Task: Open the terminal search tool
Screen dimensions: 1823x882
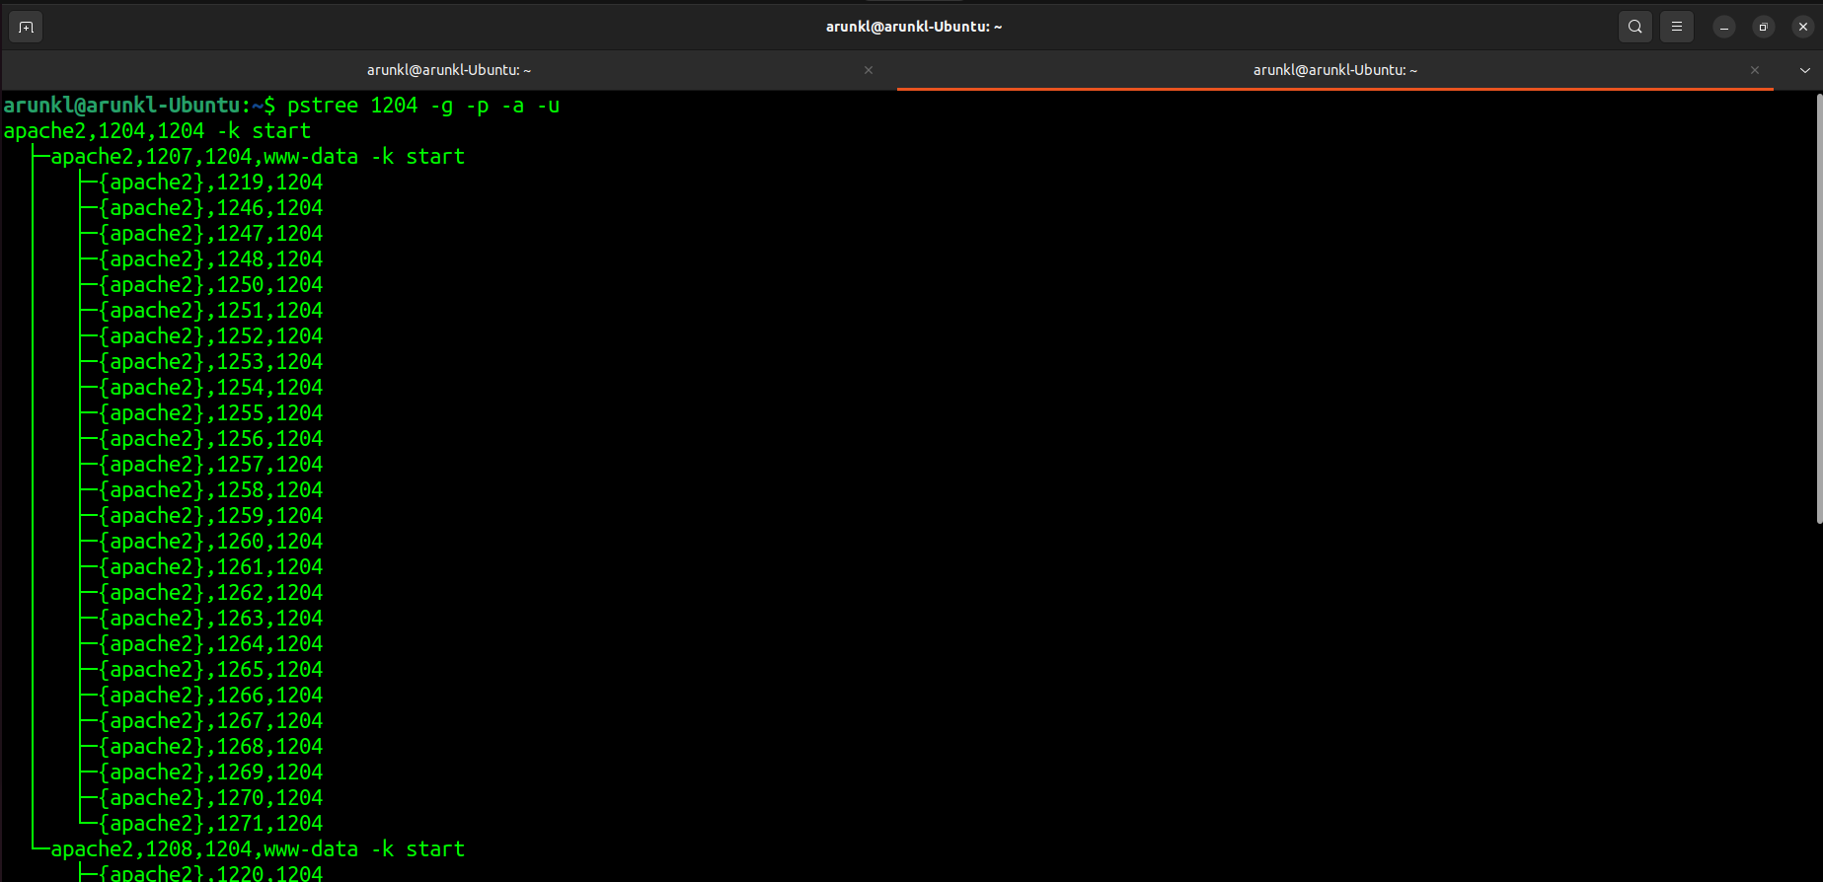Action: [1635, 27]
